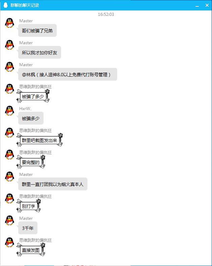Open avatar next to 所以我才加你好友 message

(10, 45)
